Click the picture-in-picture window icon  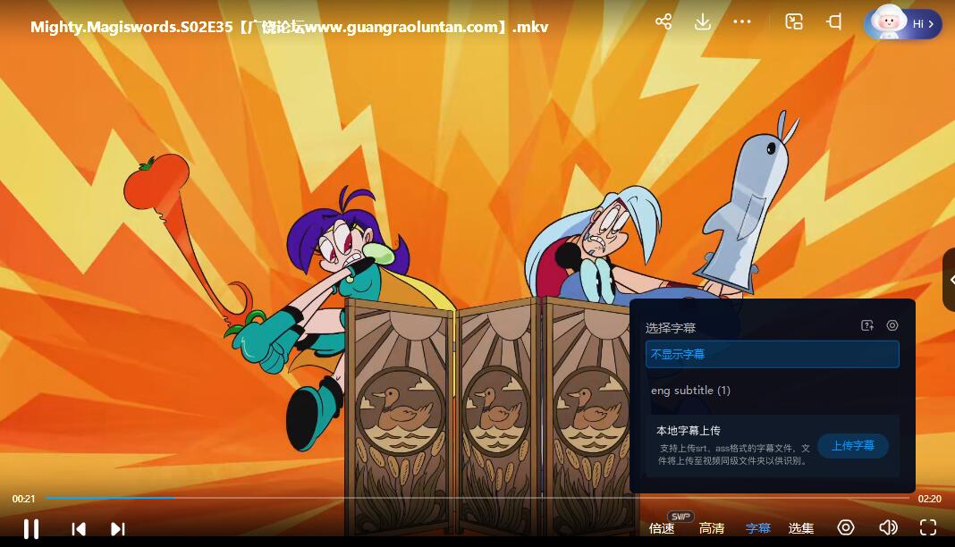(x=794, y=22)
